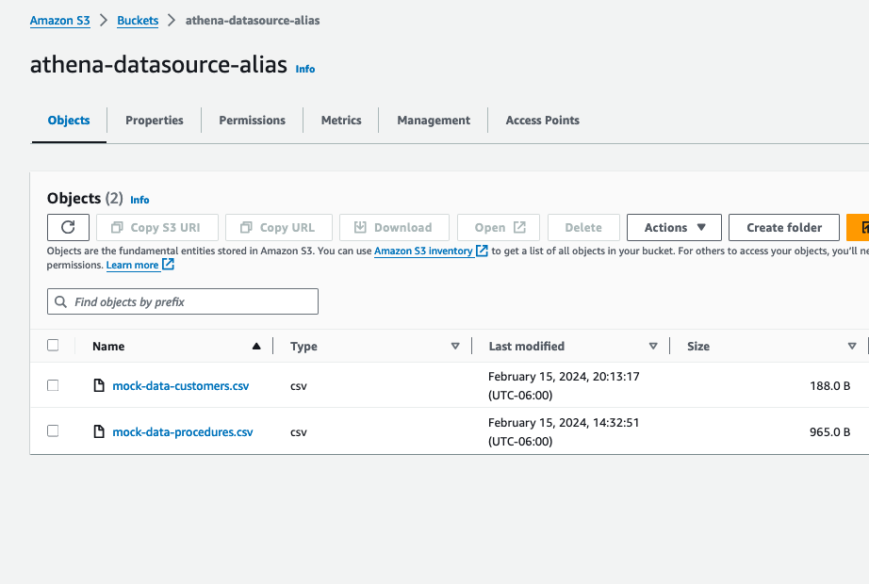Image resolution: width=869 pixels, height=584 pixels.
Task: Click the Copy S3 URI button
Action: tap(157, 227)
